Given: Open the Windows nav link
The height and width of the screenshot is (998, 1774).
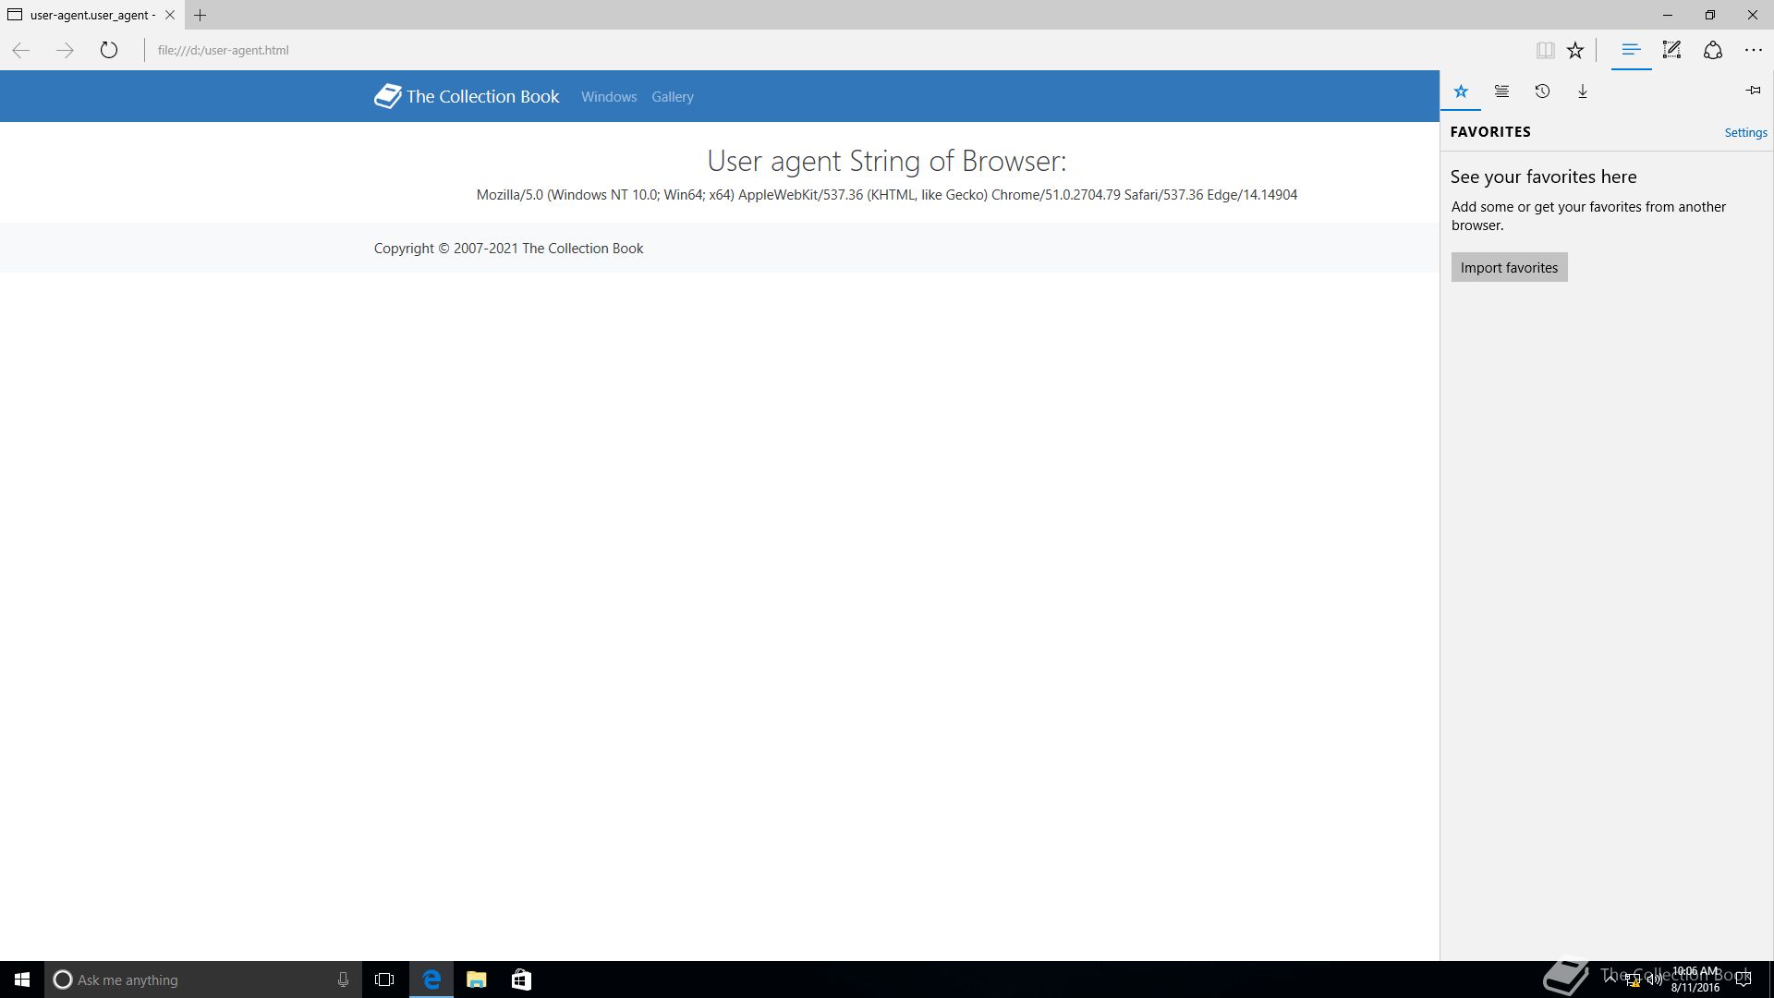Looking at the screenshot, I should [609, 96].
